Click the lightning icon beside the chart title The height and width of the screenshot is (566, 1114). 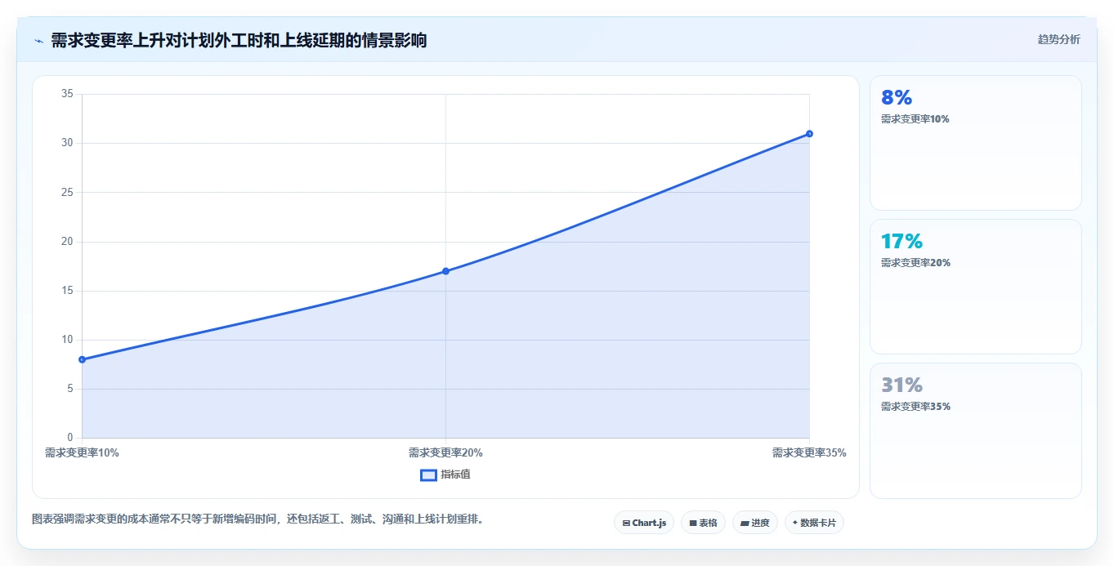click(38, 40)
